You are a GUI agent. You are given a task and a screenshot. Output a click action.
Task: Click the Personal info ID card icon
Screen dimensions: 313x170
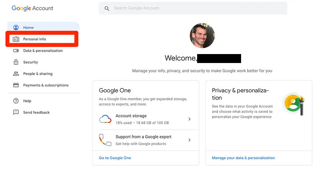[x=16, y=39]
